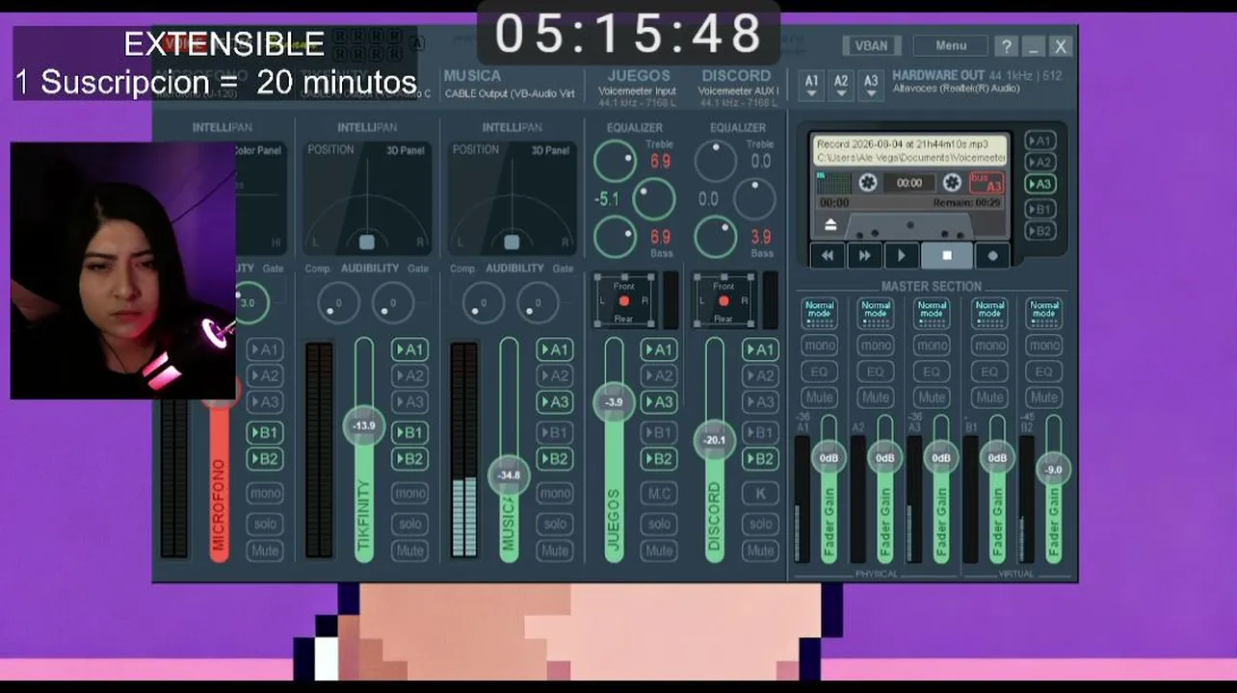The height and width of the screenshot is (693, 1237).
Task: Select MUSICA input device CABLE Output
Action: (x=510, y=93)
